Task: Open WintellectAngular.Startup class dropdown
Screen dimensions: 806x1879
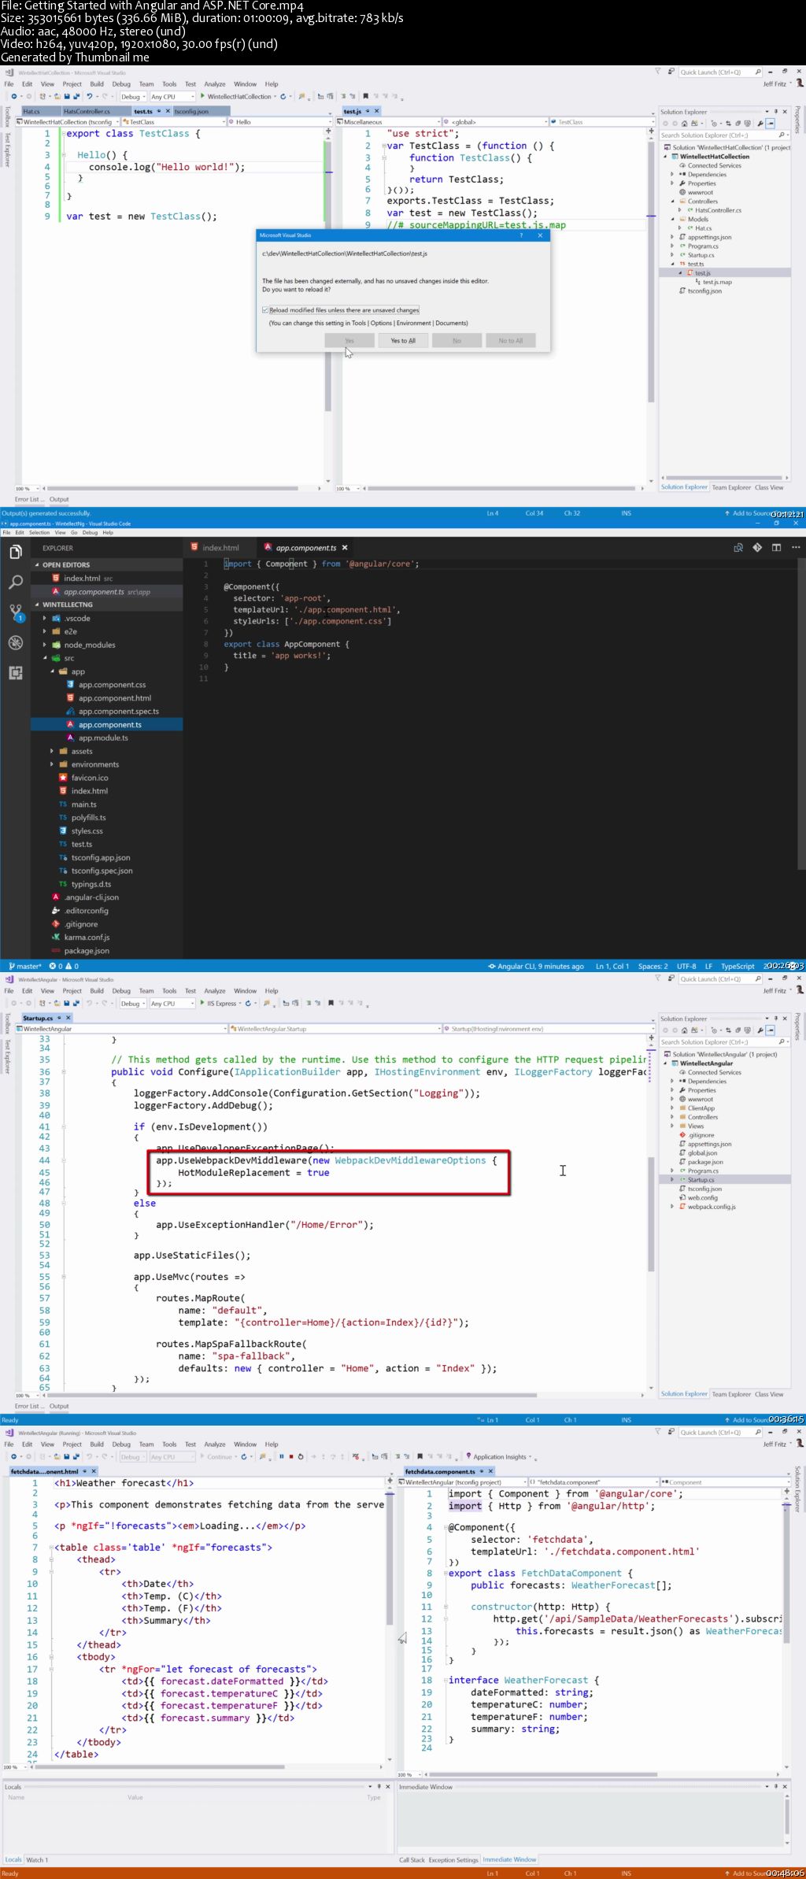Action: pyautogui.click(x=335, y=1029)
